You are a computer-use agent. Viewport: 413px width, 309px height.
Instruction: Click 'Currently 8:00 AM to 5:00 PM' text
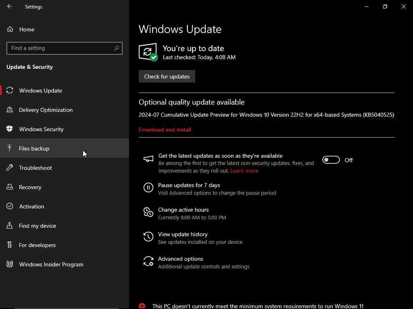point(192,217)
